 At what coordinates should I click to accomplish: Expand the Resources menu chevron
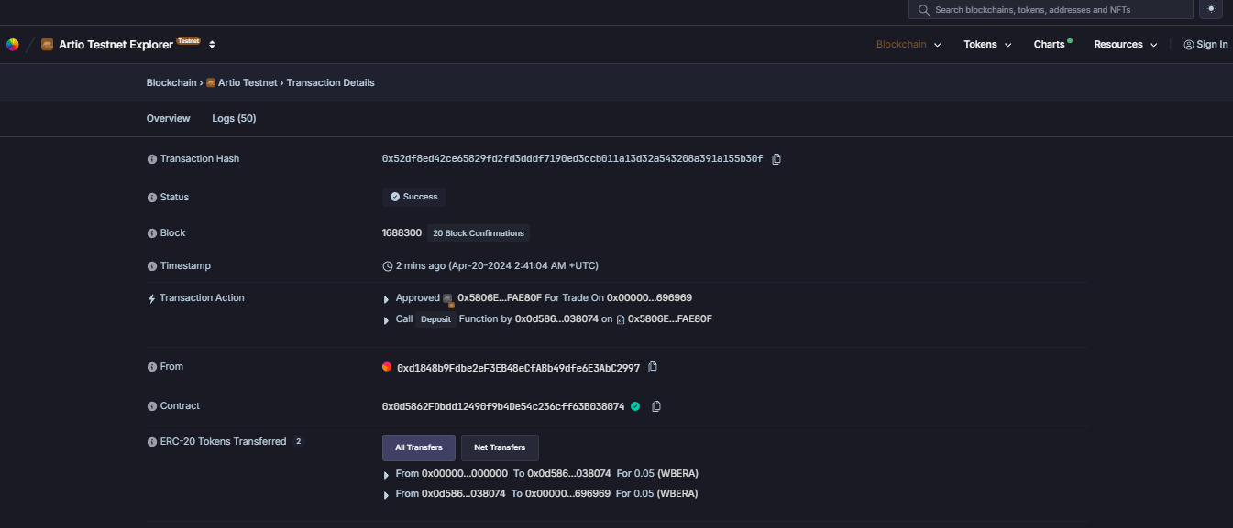tap(1153, 45)
